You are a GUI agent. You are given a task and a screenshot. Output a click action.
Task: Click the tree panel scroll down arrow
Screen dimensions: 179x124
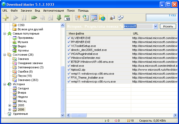(63, 115)
